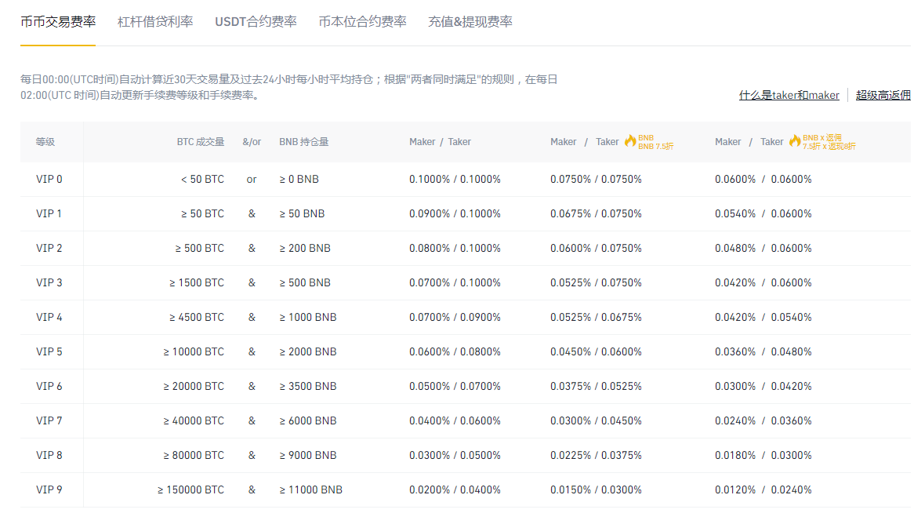Open the 什么是taker和maker link
The height and width of the screenshot is (513, 914).
pos(789,95)
